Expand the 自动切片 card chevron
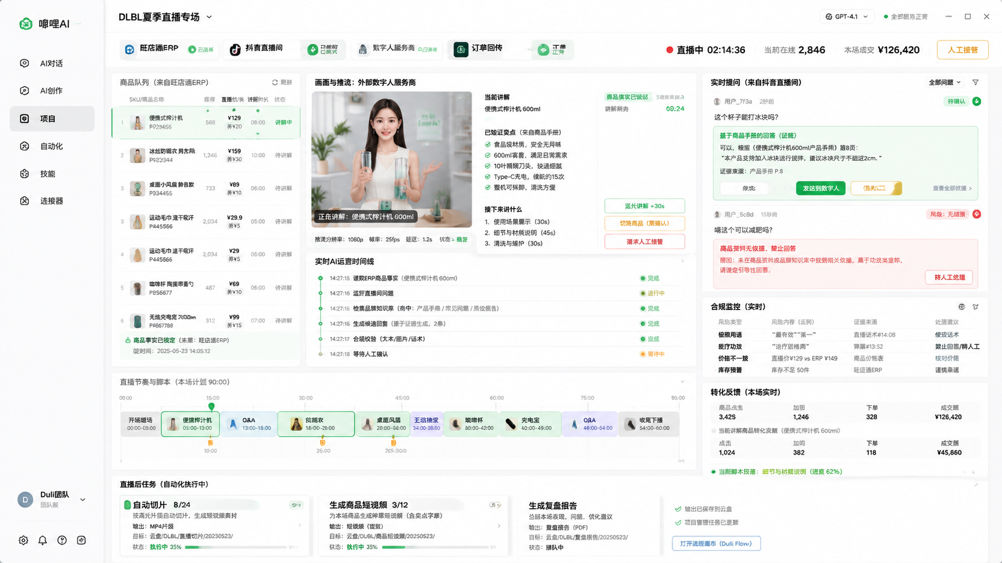Screen dimensions: 1002x563 (300, 525)
